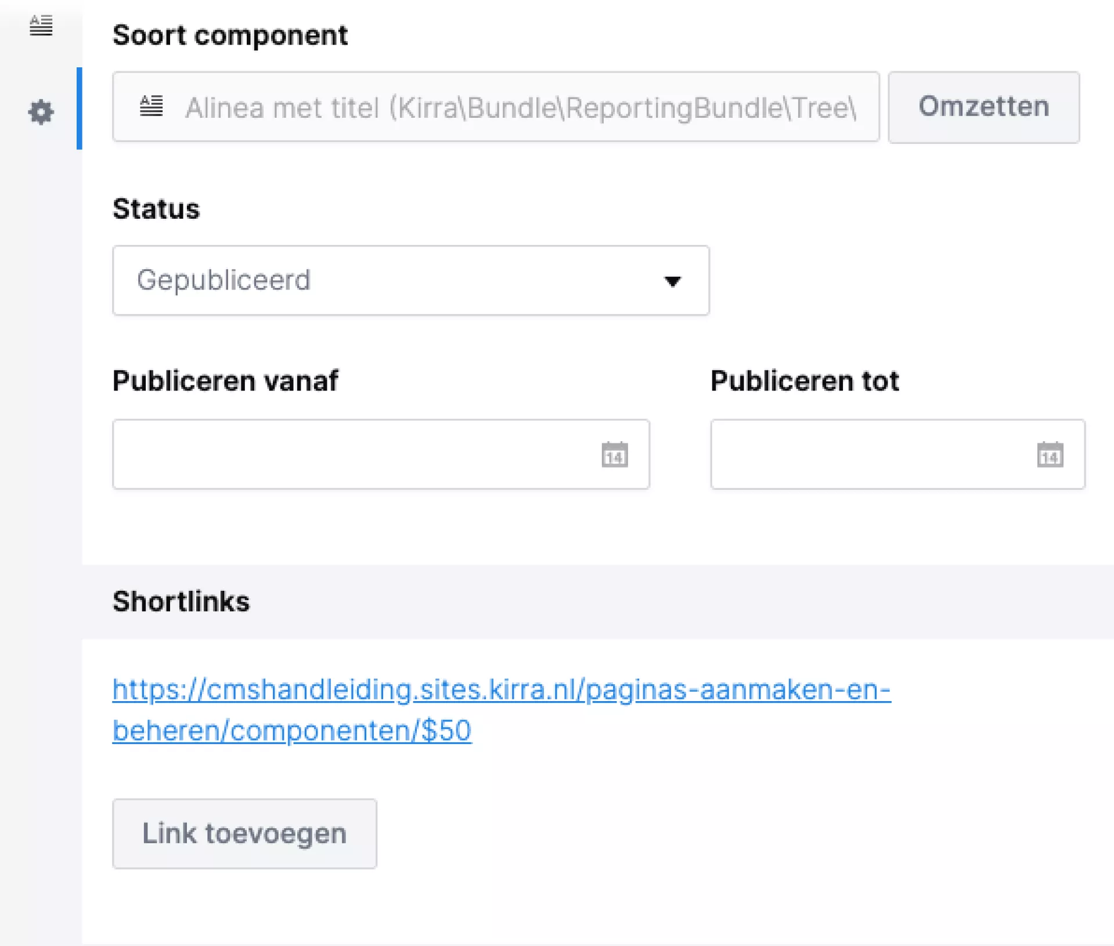Screen dimensions: 1114x946
Task: Click the Alinea met titel component field
Action: [520, 107]
